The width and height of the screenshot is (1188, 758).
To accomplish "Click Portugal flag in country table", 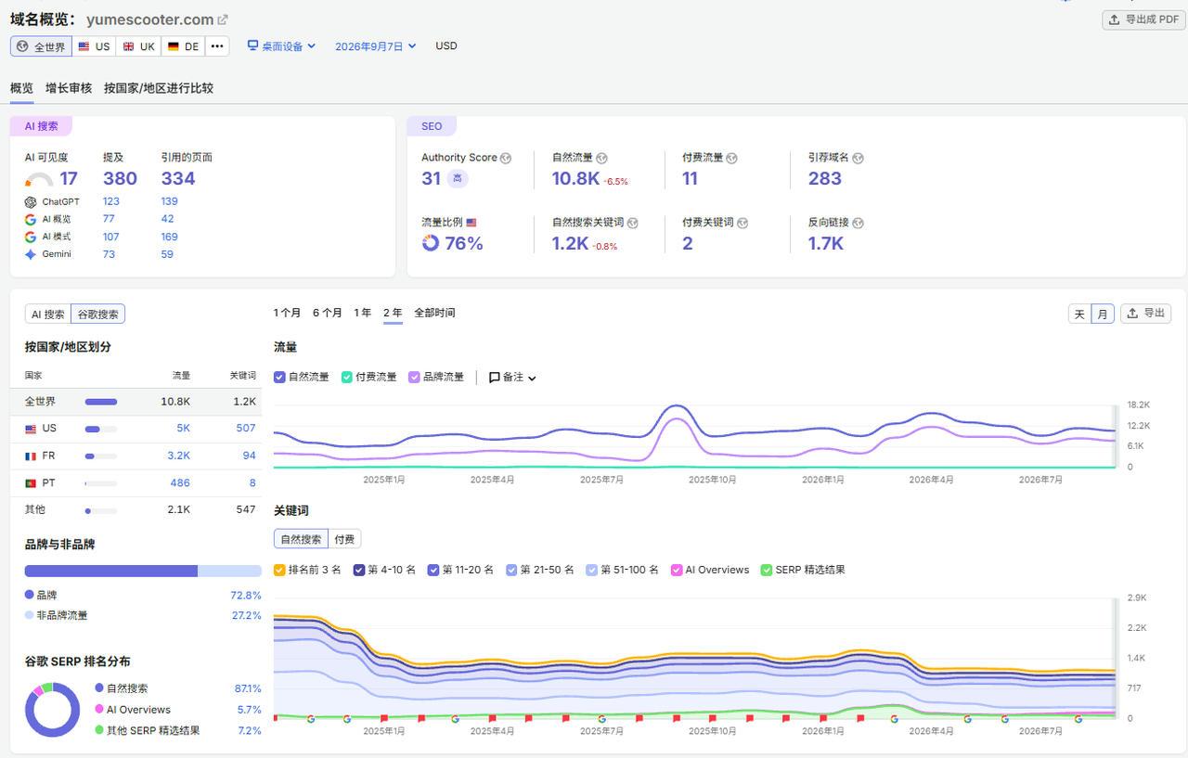I will [x=31, y=483].
